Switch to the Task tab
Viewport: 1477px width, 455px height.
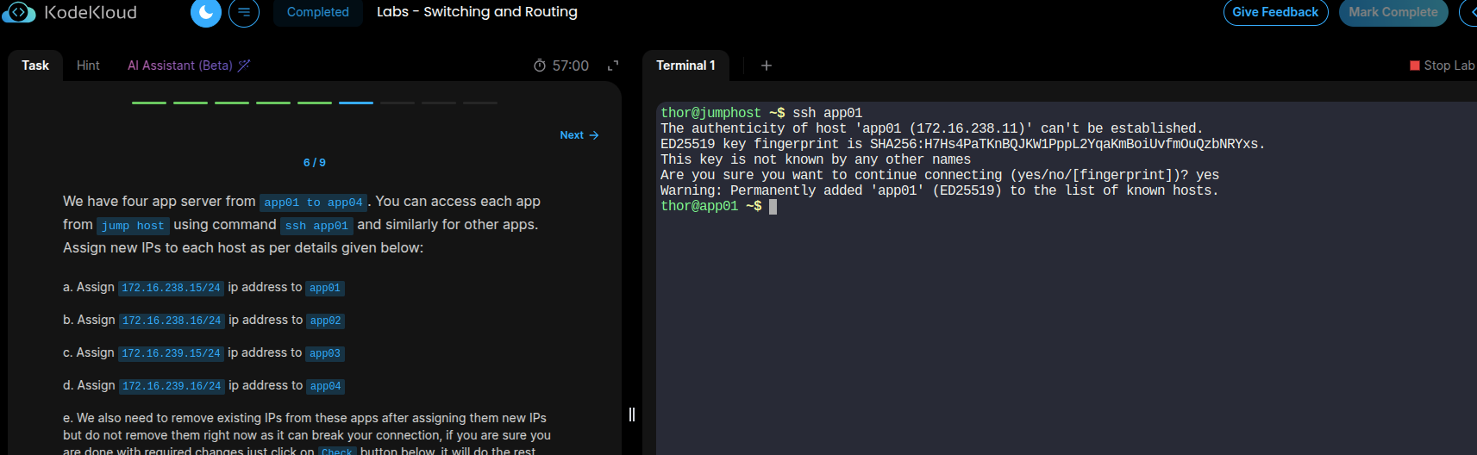point(35,65)
